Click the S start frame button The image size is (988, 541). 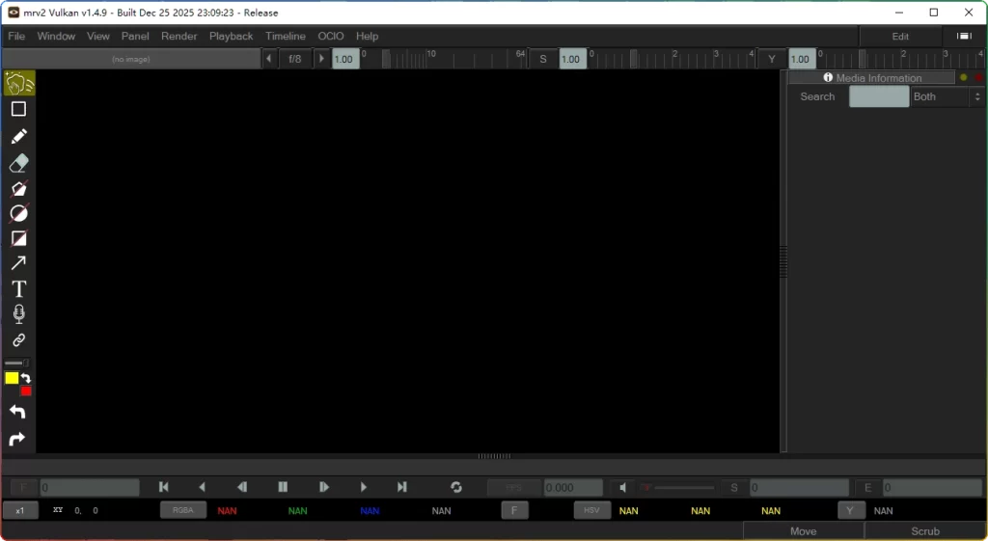click(x=734, y=487)
